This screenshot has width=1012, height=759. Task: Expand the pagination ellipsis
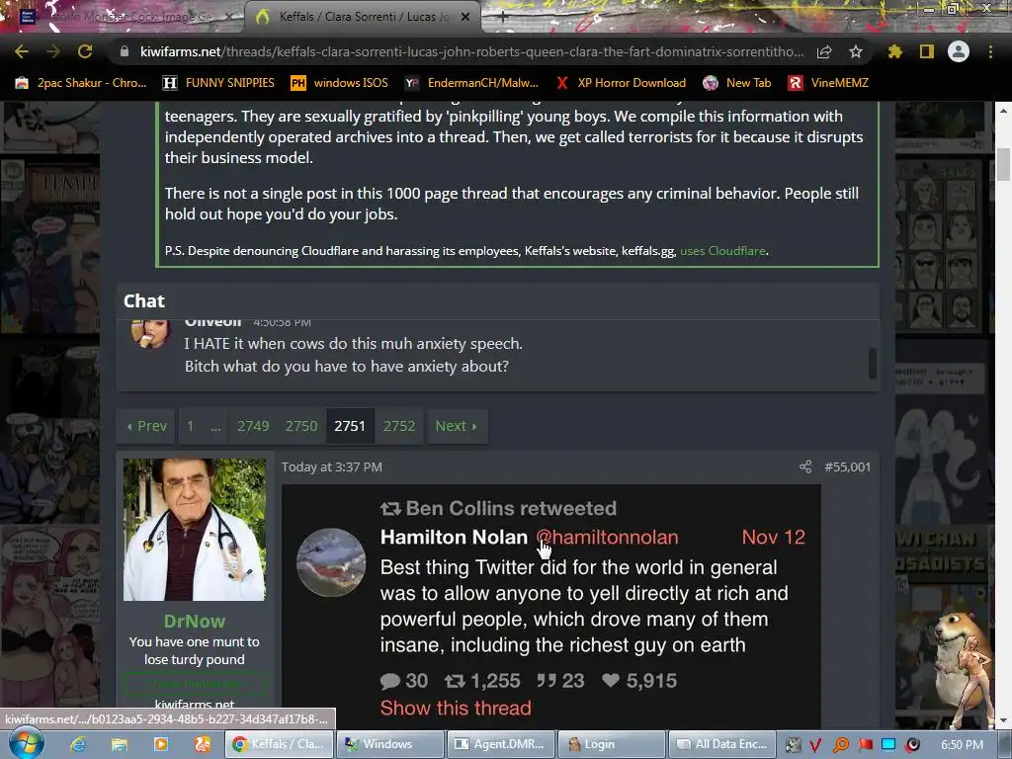(x=215, y=426)
